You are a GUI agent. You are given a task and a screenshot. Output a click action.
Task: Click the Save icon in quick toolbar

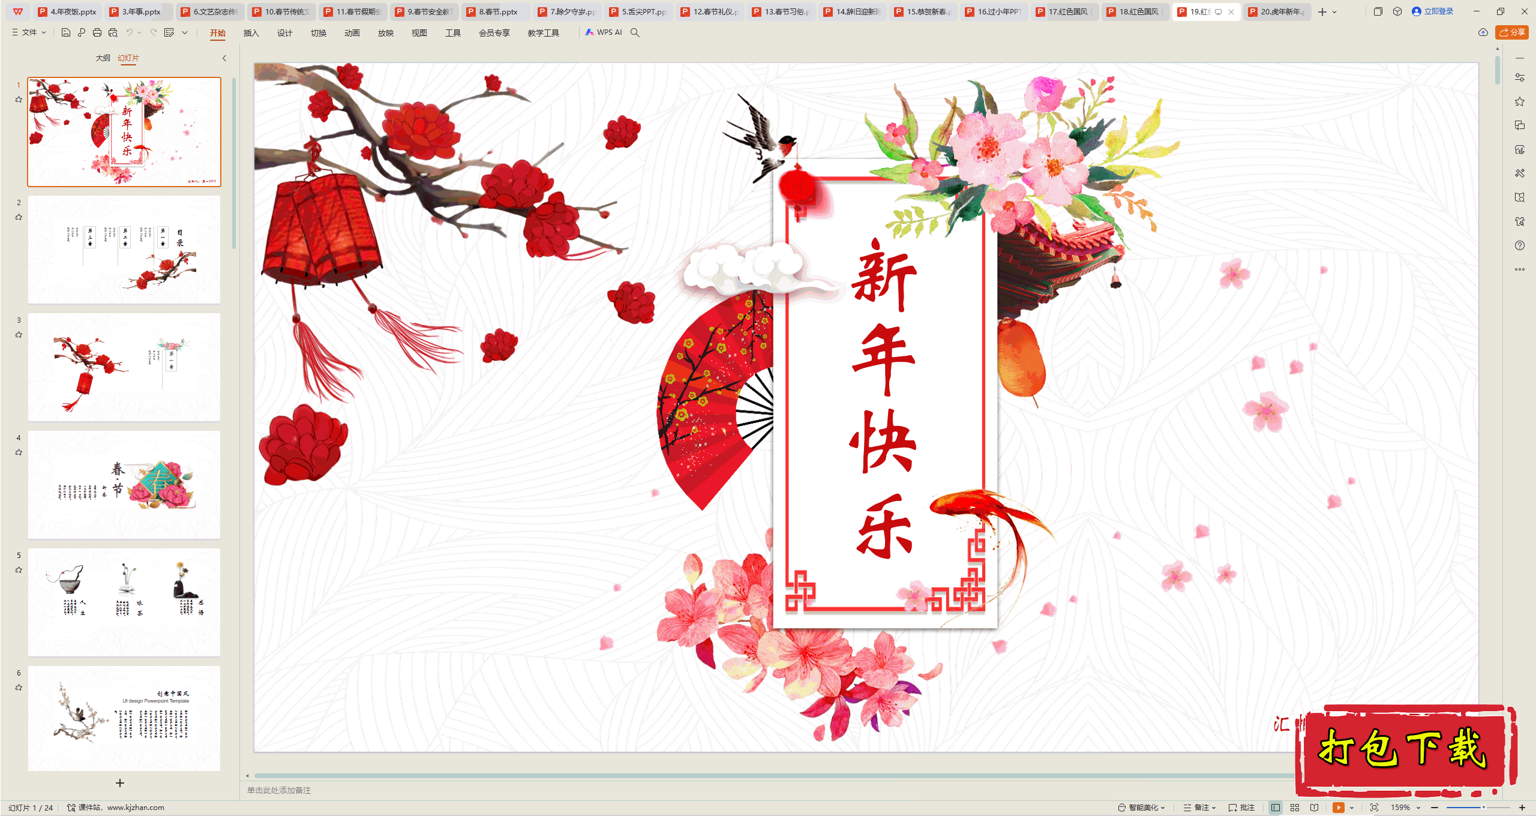pos(66,33)
